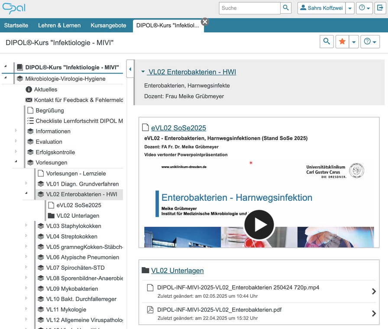
Task: Open the bookmark star dropdown arrow
Action: [354, 42]
